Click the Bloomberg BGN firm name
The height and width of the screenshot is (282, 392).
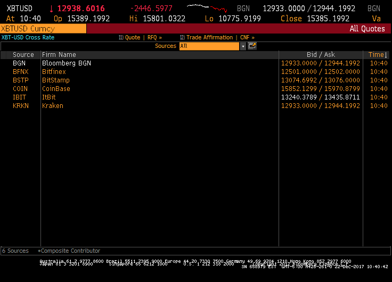coord(67,63)
